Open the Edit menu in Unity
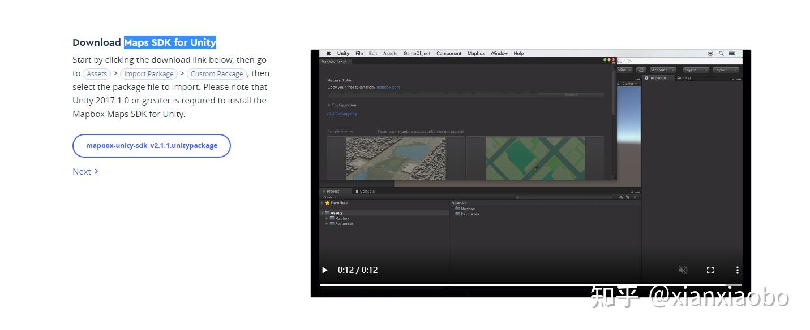 pyautogui.click(x=373, y=54)
